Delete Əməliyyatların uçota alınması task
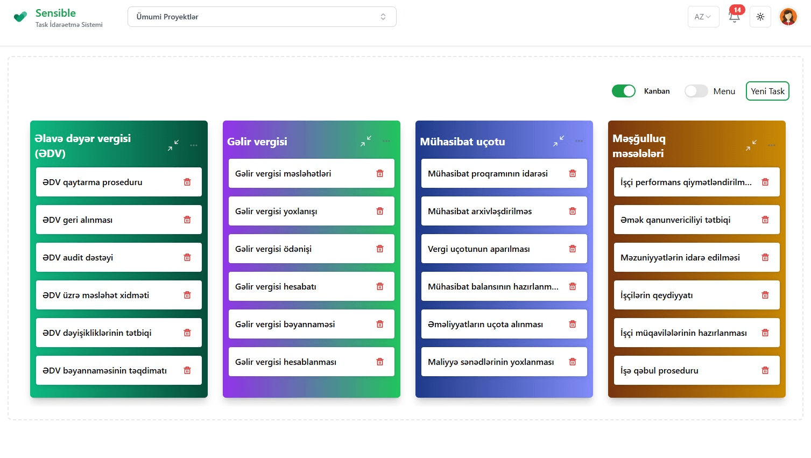Screen dimensions: 811x458 tap(573, 324)
